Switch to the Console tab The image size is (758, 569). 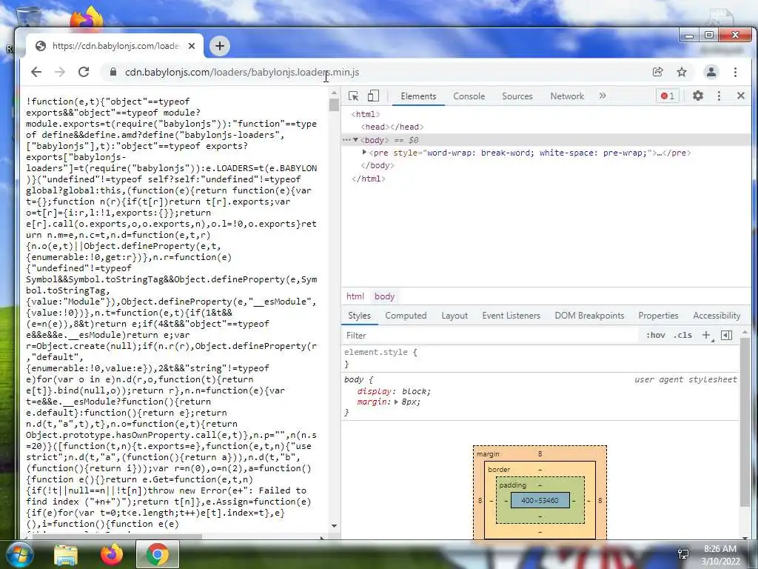click(x=469, y=96)
